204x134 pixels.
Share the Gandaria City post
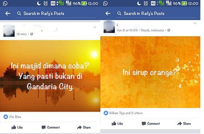point(84,127)
